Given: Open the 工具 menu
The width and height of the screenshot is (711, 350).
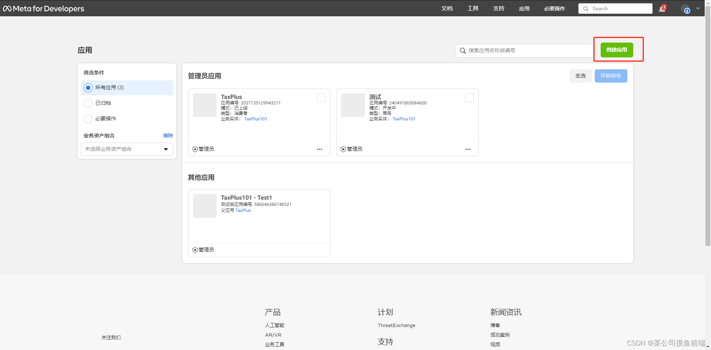Looking at the screenshot, I should click(473, 8).
